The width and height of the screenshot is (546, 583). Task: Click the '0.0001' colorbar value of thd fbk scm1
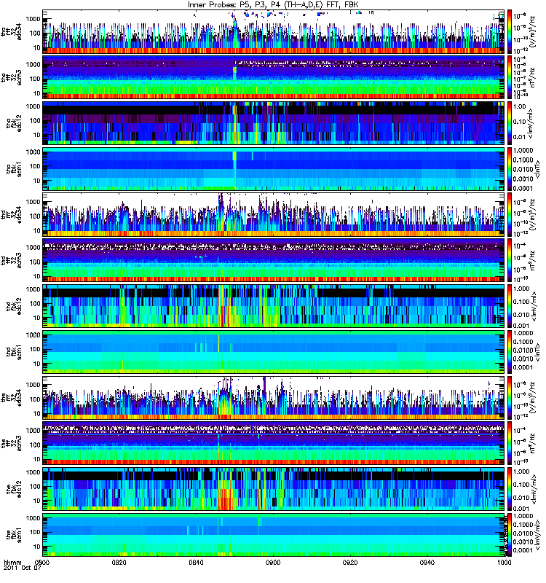[523, 367]
